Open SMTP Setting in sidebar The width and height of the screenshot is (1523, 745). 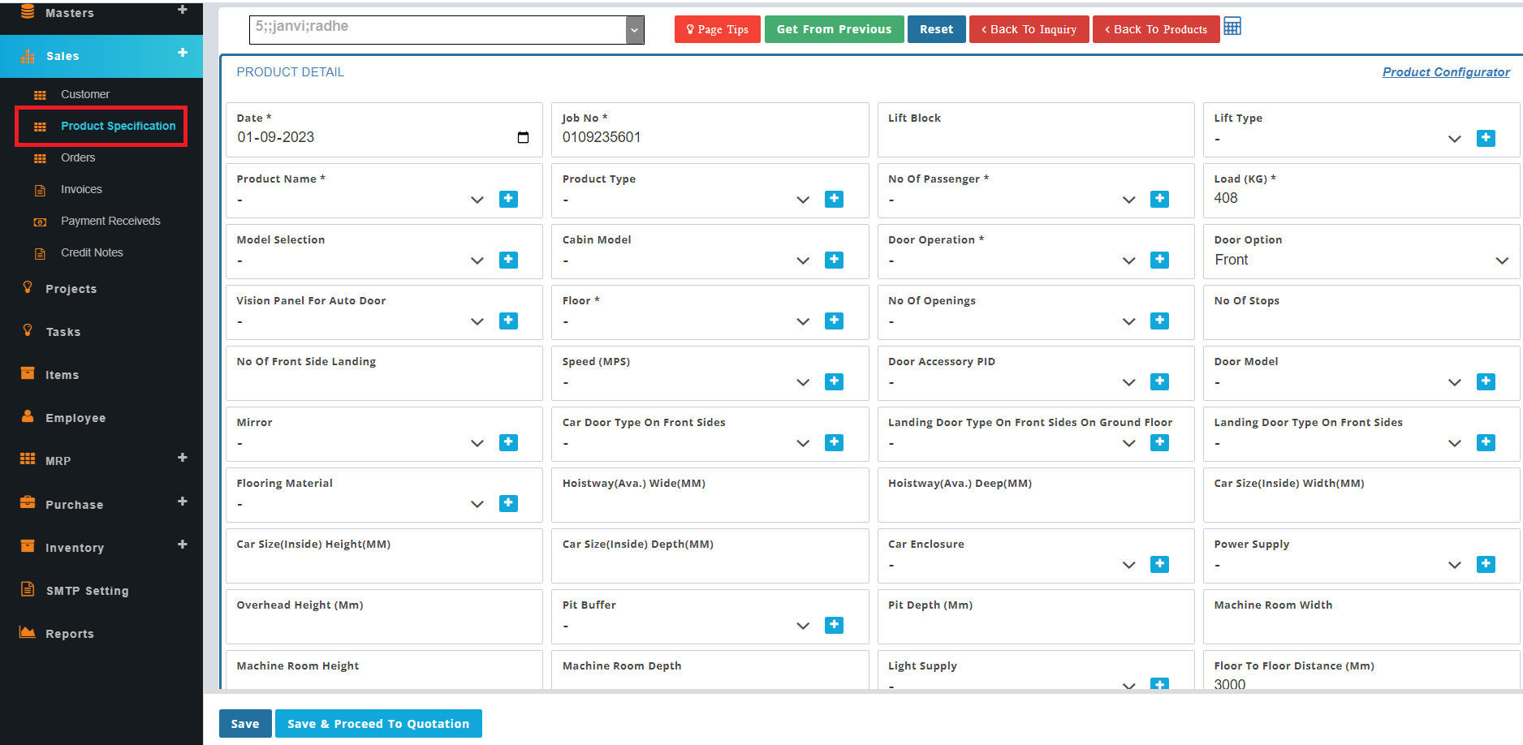click(x=87, y=591)
